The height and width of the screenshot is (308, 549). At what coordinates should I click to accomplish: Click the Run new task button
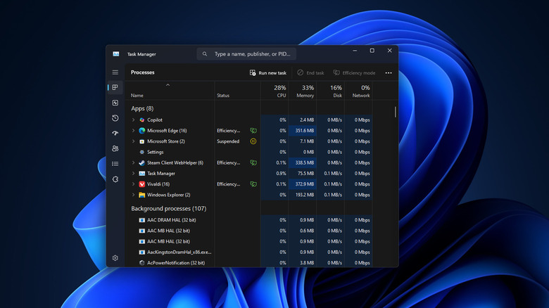(x=268, y=73)
